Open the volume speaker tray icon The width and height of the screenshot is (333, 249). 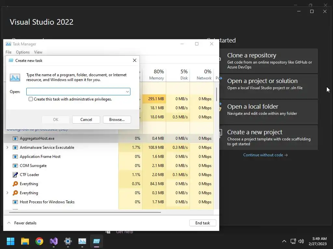click(x=301, y=241)
